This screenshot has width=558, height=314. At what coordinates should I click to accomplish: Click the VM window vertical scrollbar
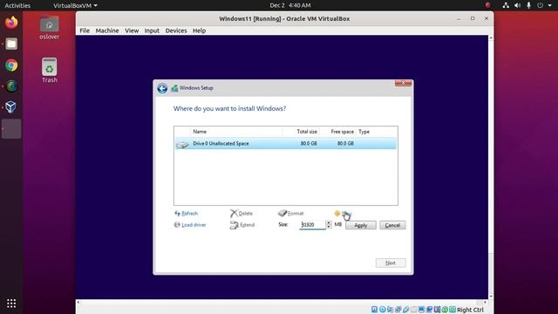(491, 167)
